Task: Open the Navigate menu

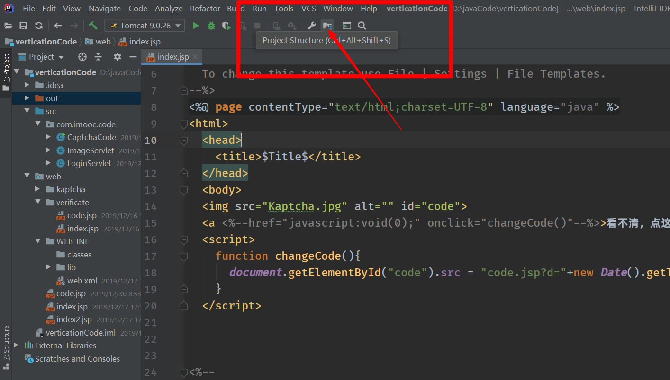Action: click(105, 9)
